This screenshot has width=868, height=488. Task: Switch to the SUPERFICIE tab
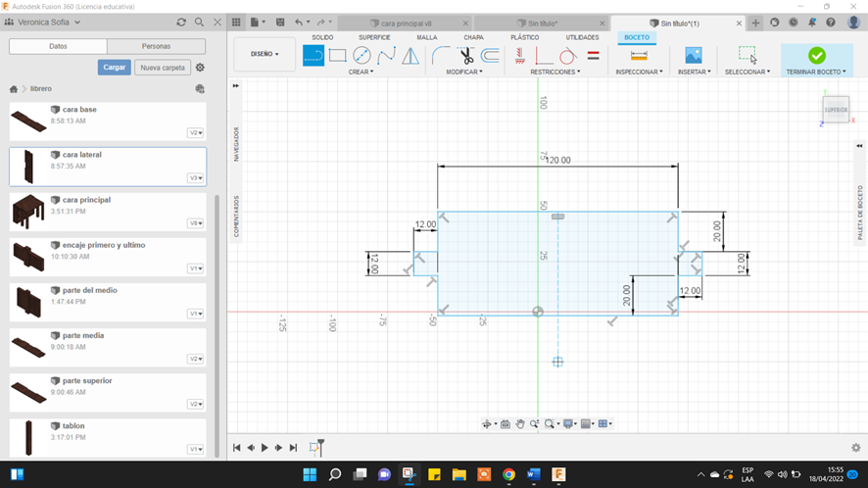[x=374, y=37]
